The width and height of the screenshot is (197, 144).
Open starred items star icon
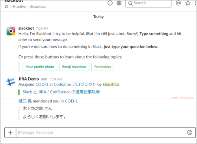[188, 3]
